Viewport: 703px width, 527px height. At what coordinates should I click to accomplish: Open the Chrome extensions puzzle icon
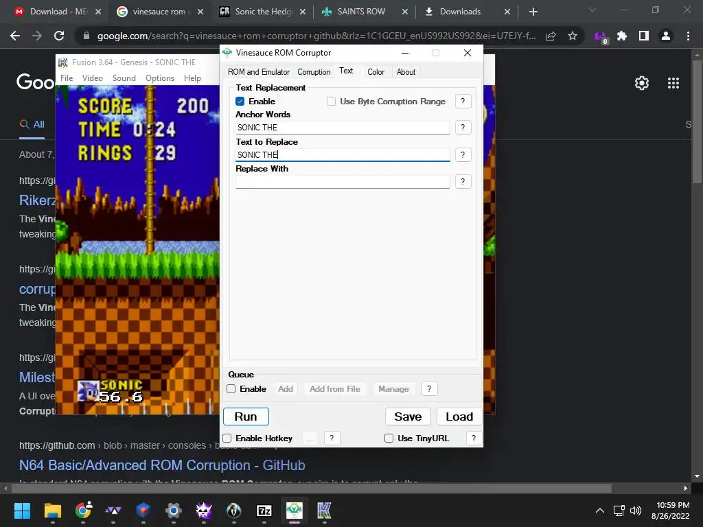click(x=622, y=36)
